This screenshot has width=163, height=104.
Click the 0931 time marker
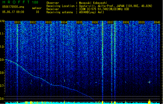pyautogui.click(x=18, y=23)
